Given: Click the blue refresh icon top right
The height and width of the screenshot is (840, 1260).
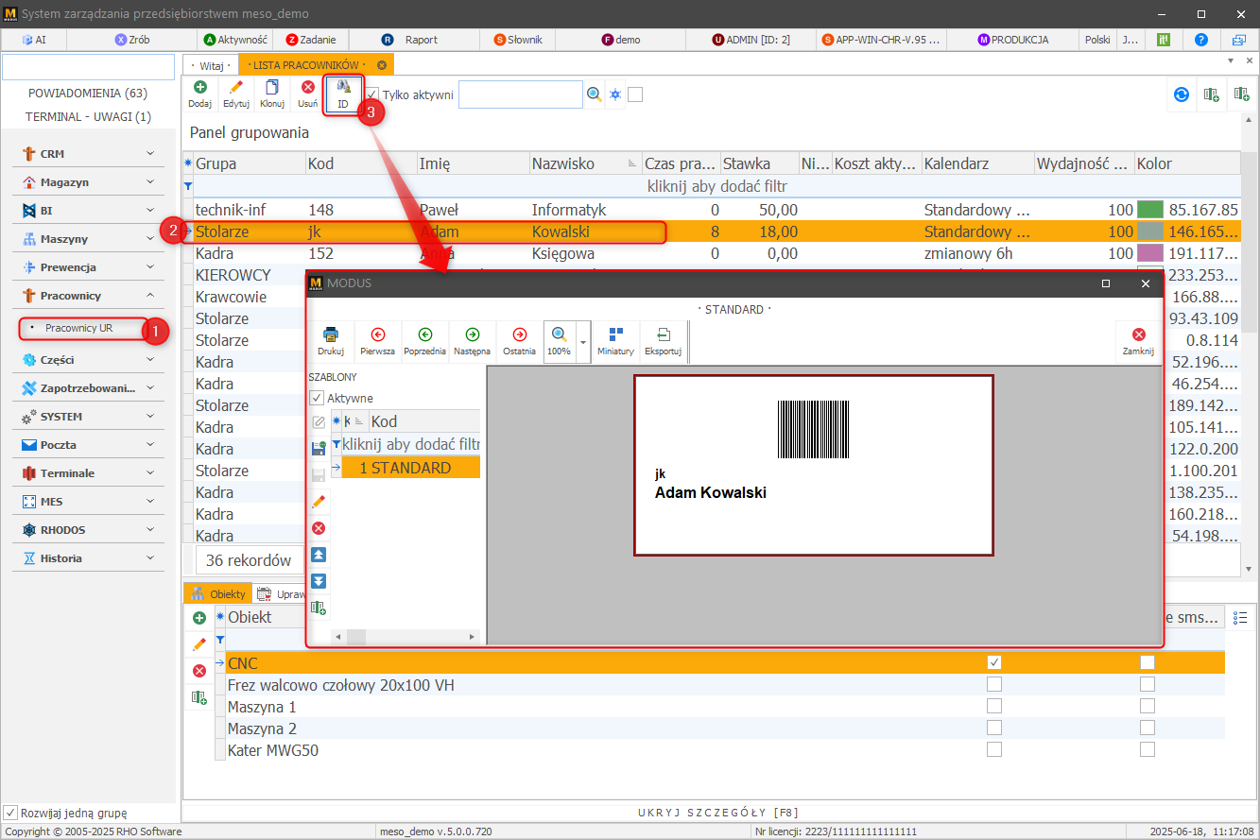Looking at the screenshot, I should pos(1181,94).
